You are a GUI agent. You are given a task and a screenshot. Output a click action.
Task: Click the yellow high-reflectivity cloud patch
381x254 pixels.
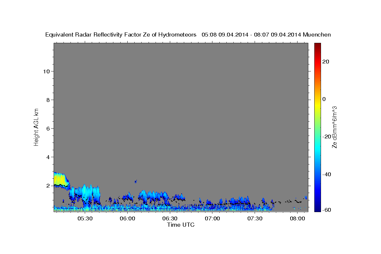[61, 180]
